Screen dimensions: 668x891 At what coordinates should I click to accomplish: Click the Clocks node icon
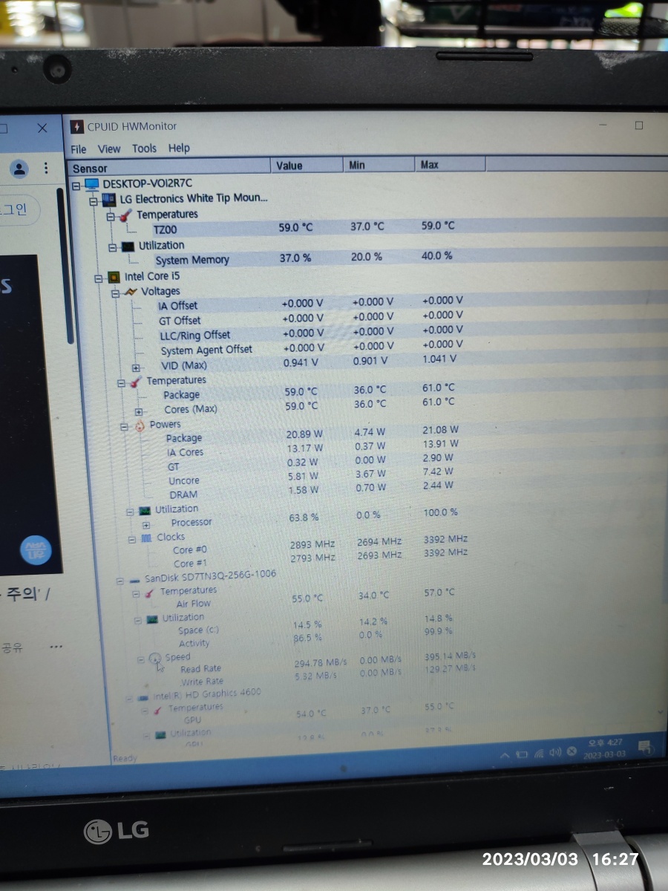tap(147, 538)
